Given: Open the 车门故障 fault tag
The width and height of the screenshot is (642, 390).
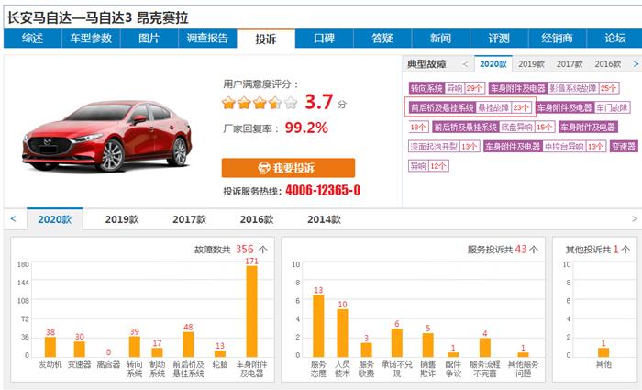Looking at the screenshot, I should click(582, 107).
